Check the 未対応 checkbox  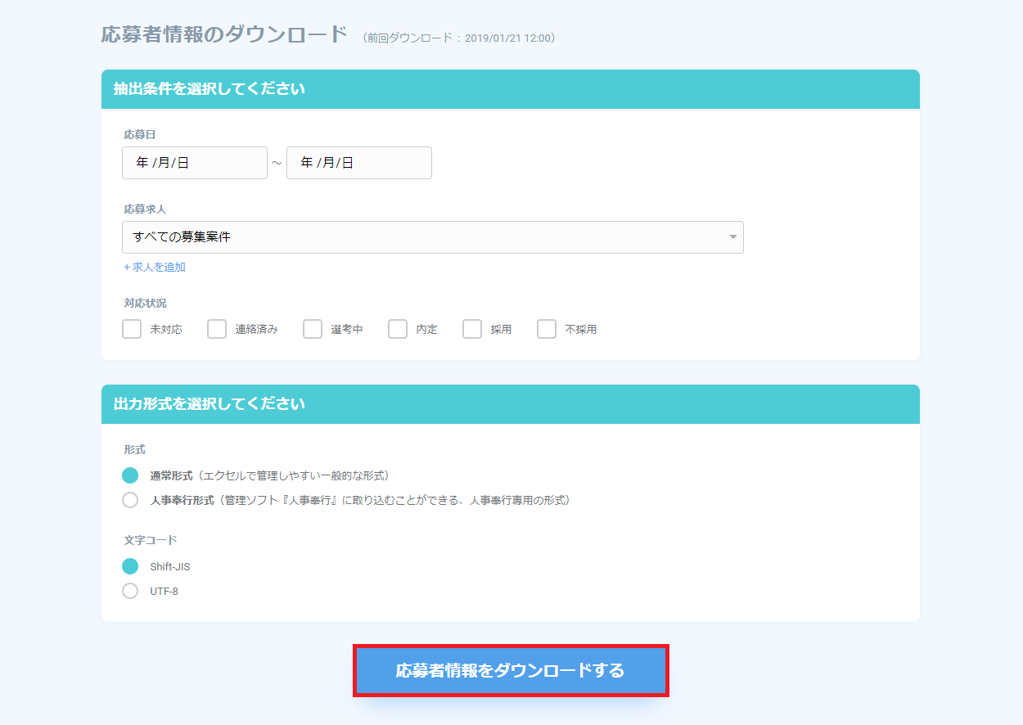point(132,329)
